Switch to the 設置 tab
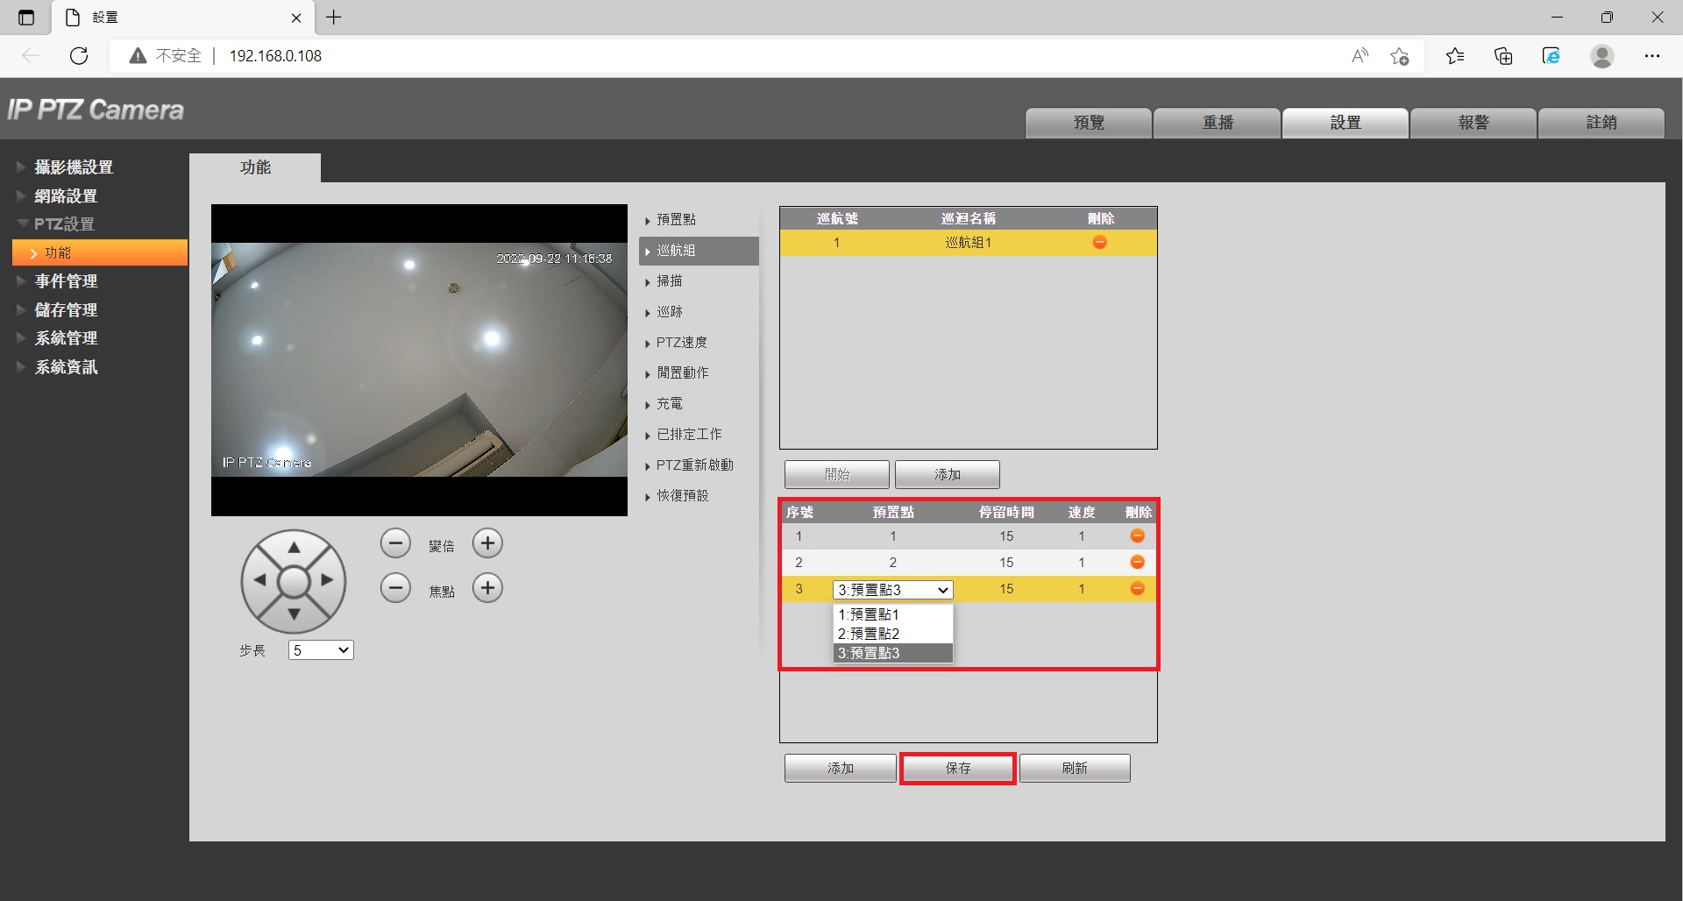 point(1345,123)
